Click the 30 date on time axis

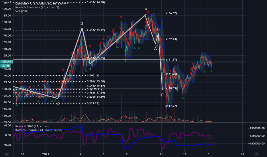tap(22, 154)
